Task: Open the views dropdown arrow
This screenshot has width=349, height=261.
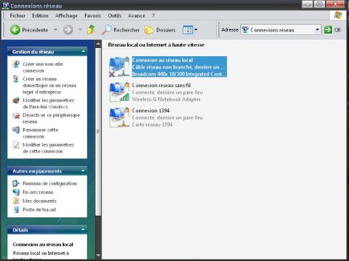Action: tap(196, 30)
